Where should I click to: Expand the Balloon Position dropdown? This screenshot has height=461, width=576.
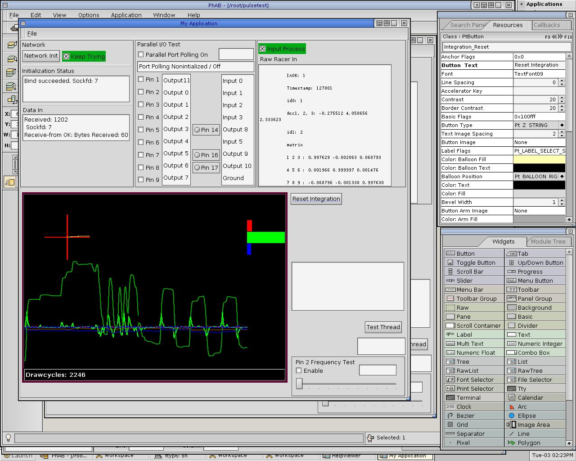tap(562, 176)
